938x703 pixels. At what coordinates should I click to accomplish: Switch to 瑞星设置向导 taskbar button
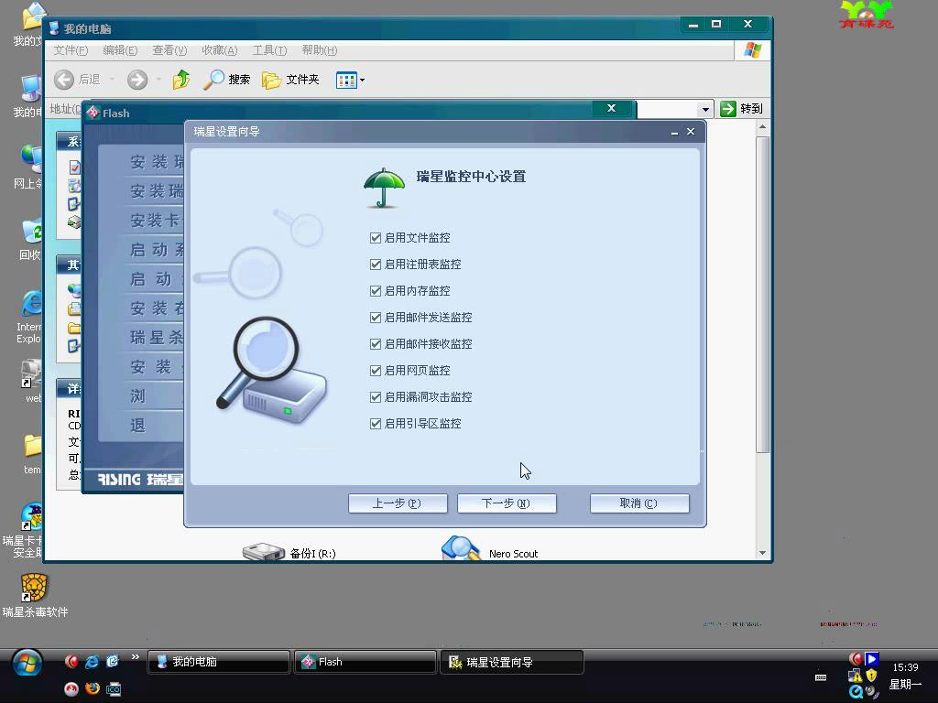[x=511, y=662]
